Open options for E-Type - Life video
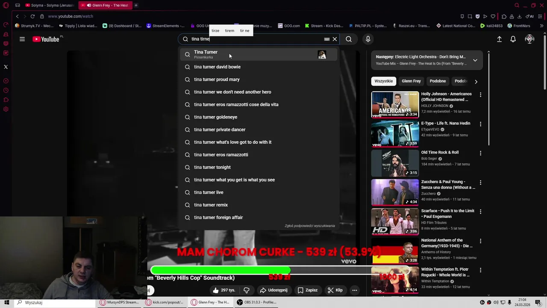Screen dimensions: 547x308 click(480, 124)
